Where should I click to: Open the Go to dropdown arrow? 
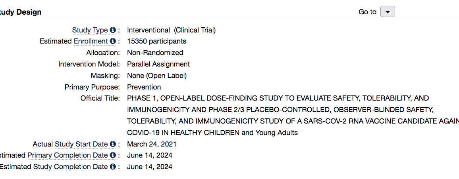click(388, 12)
